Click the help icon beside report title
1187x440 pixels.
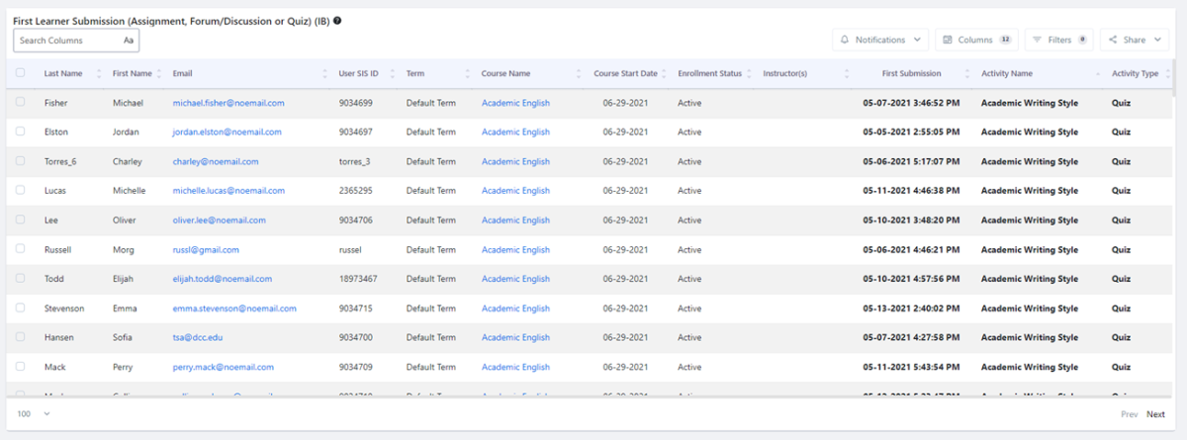coord(337,21)
